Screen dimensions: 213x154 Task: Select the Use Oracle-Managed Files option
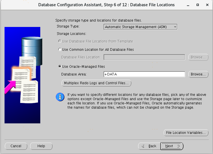60,67
